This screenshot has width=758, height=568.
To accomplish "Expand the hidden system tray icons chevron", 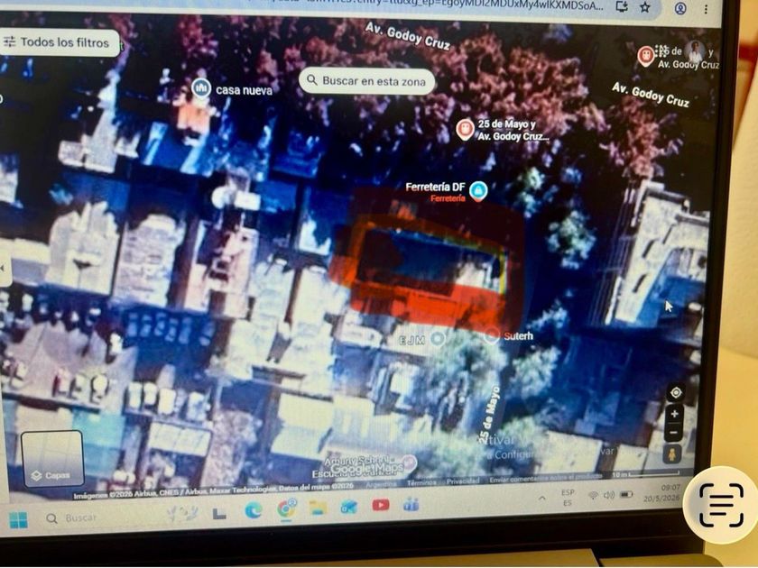I will pyautogui.click(x=542, y=498).
